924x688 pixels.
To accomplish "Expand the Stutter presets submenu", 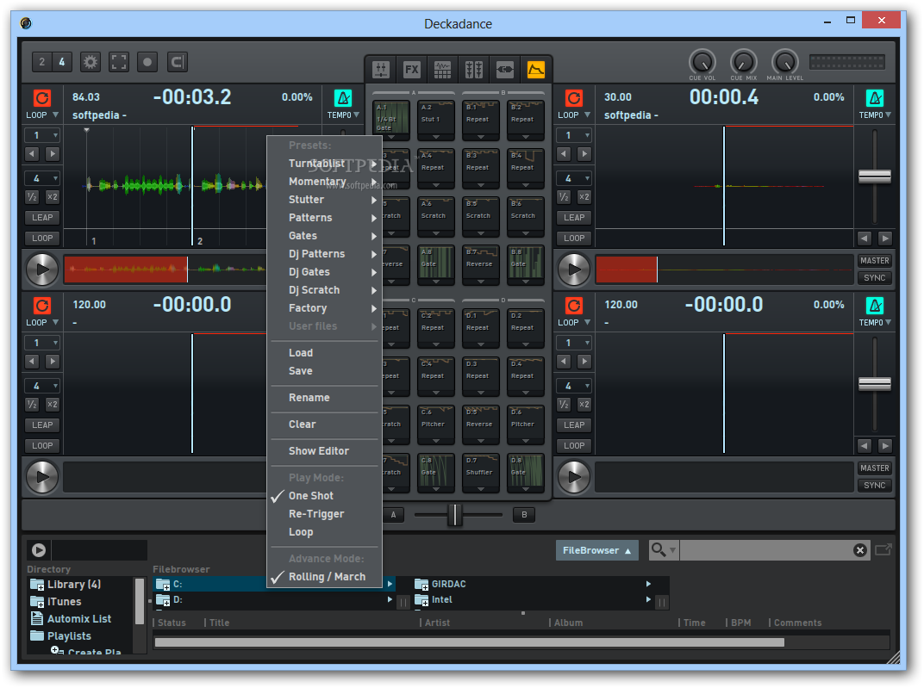I will point(324,200).
